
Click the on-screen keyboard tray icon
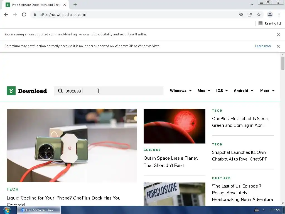pyautogui.click(x=256, y=210)
